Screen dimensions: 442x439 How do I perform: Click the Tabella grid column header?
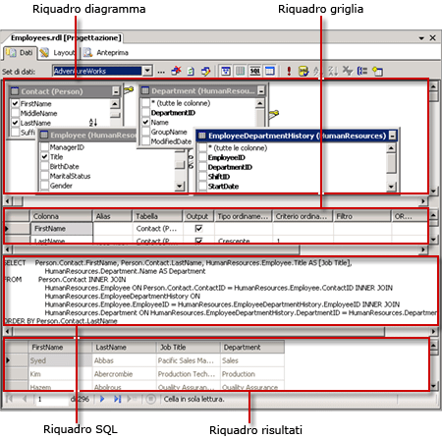pos(157,216)
